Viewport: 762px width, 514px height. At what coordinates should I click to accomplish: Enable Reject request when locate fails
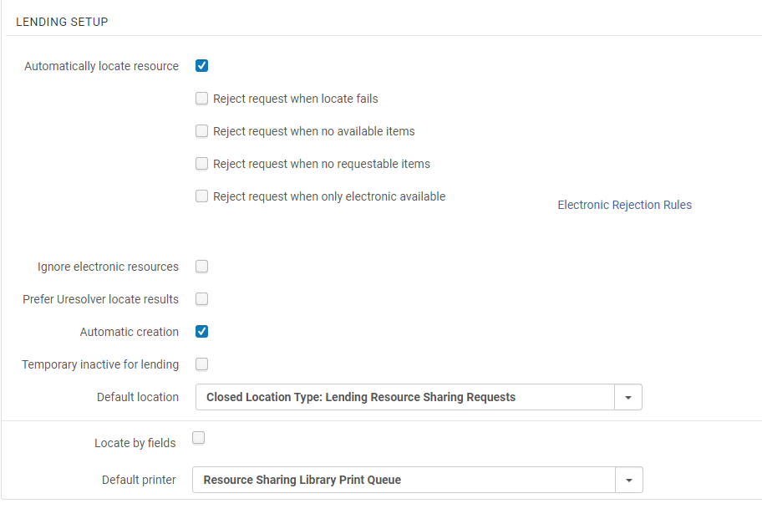pyautogui.click(x=201, y=99)
